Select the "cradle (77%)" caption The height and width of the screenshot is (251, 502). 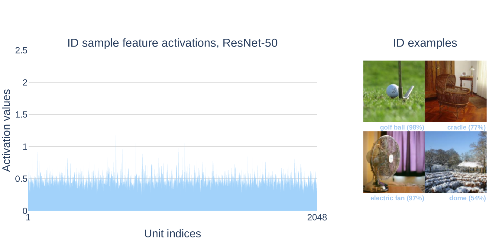pyautogui.click(x=466, y=127)
